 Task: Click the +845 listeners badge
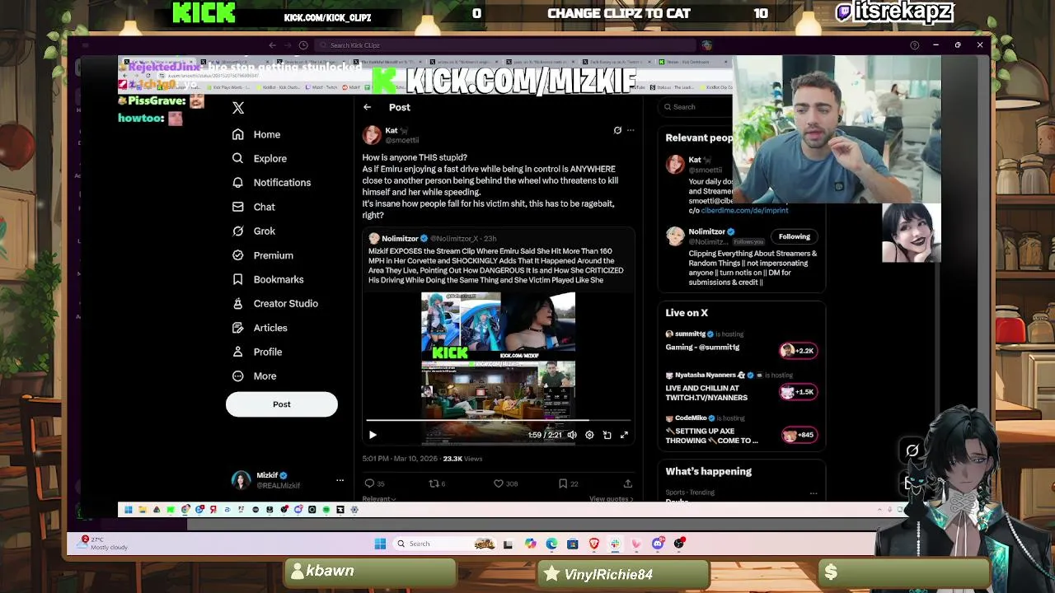coord(798,435)
